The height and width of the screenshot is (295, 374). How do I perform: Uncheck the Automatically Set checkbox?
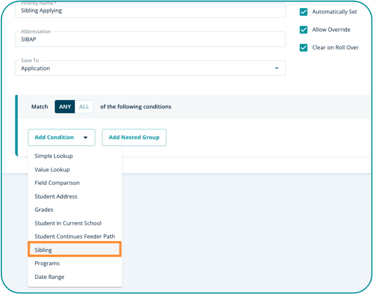click(x=303, y=12)
